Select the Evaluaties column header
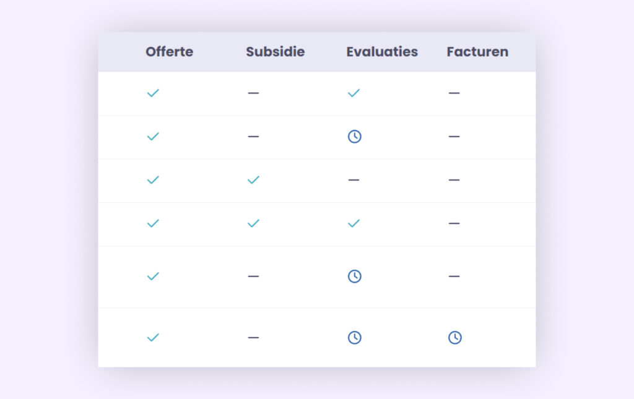 coord(382,52)
